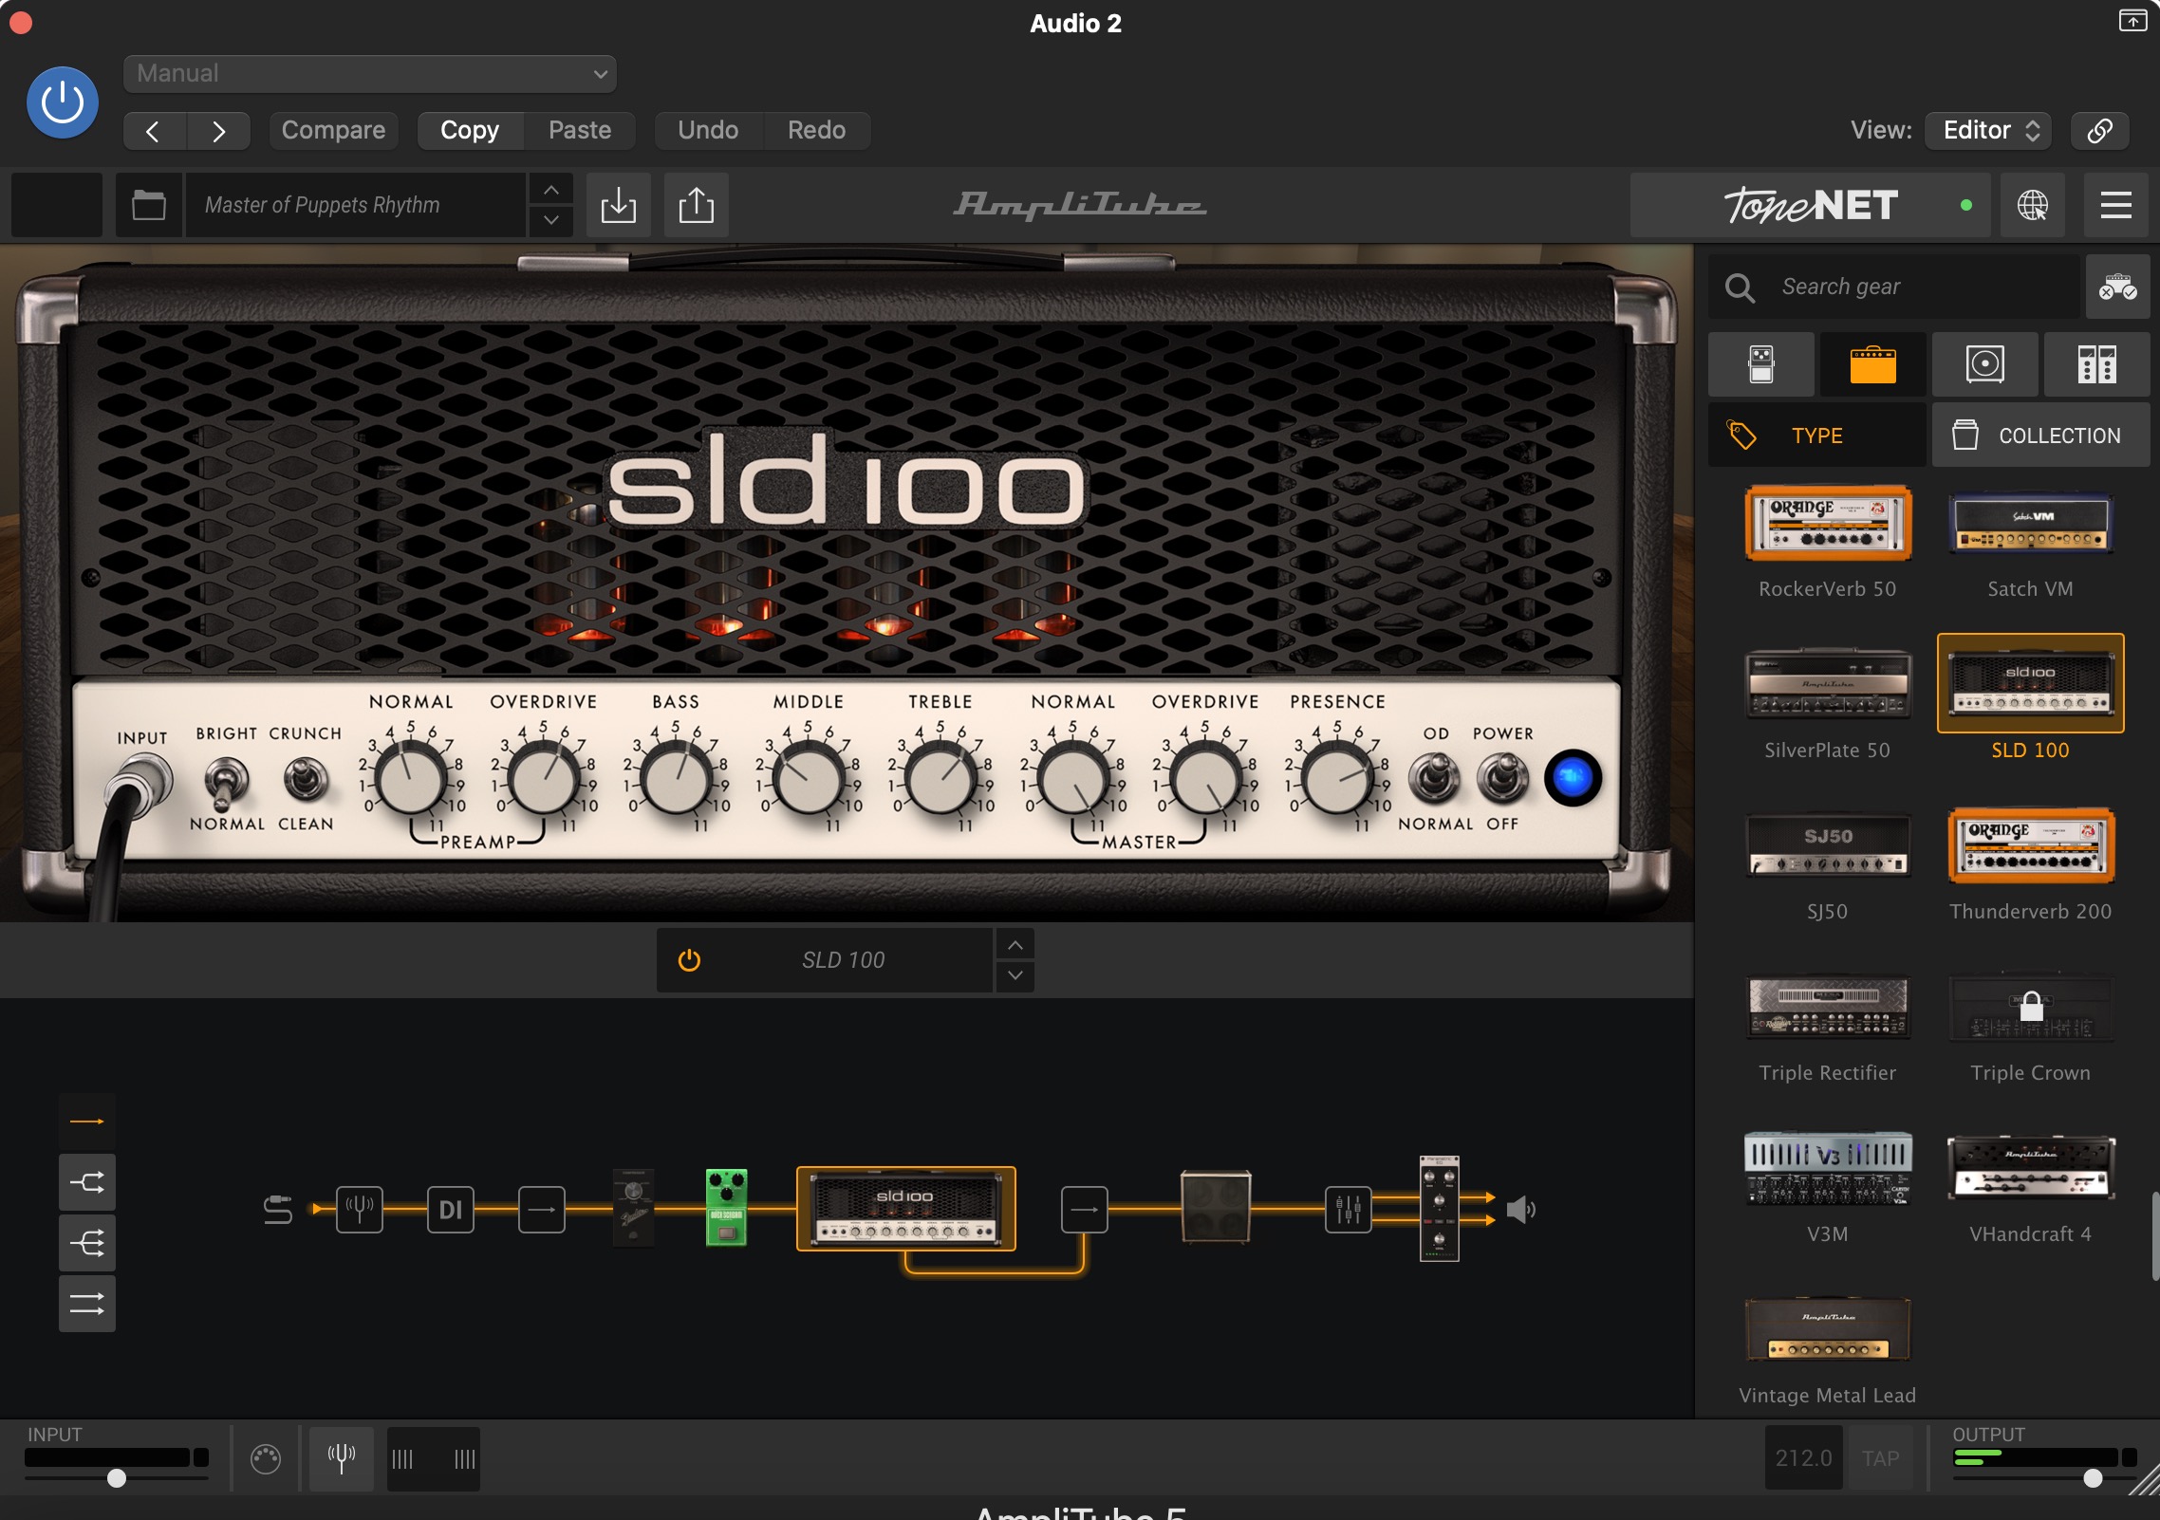Click the 212.0 tempo value
Viewport: 2160px width, 1520px height.
[1804, 1458]
